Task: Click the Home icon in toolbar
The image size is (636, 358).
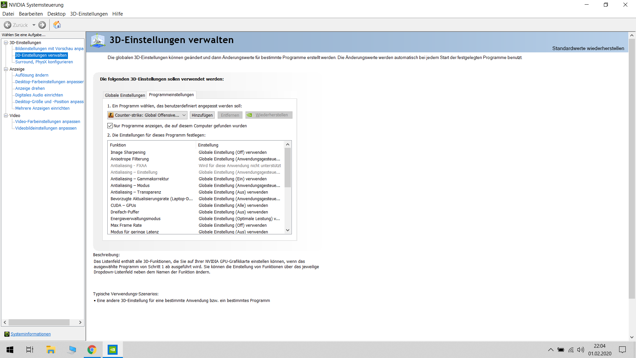Action: tap(57, 25)
